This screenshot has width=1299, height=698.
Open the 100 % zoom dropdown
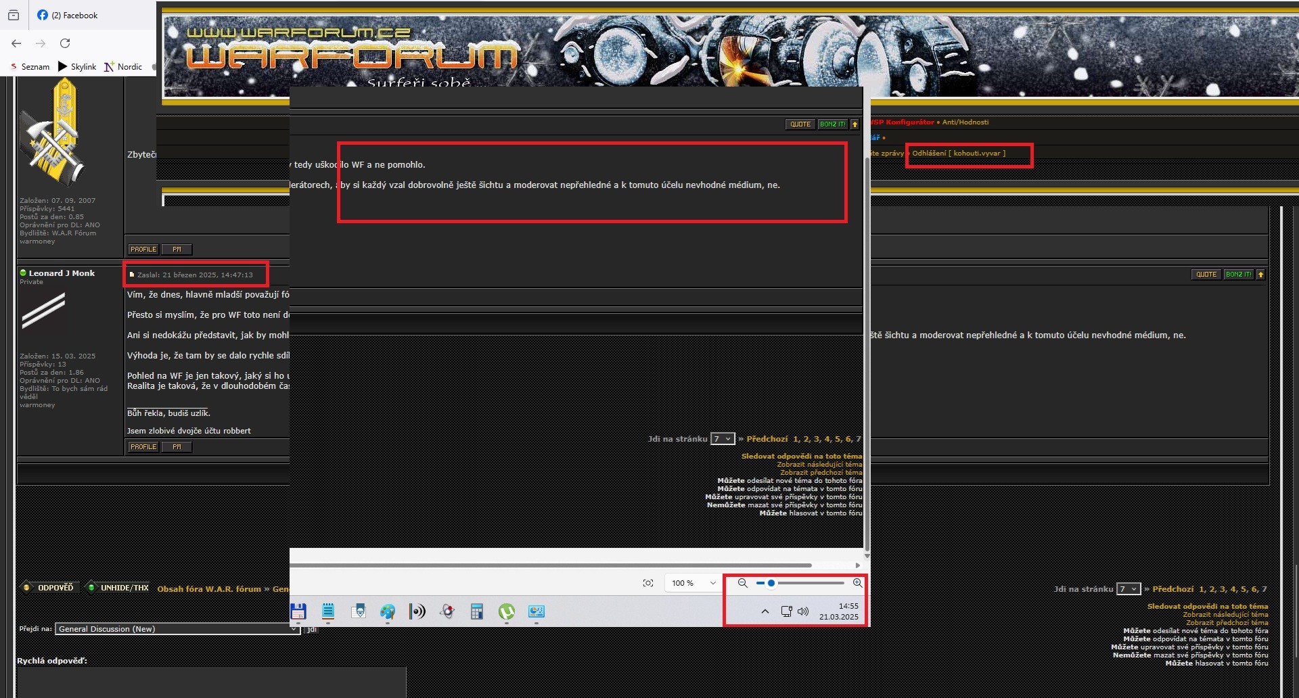pos(693,583)
